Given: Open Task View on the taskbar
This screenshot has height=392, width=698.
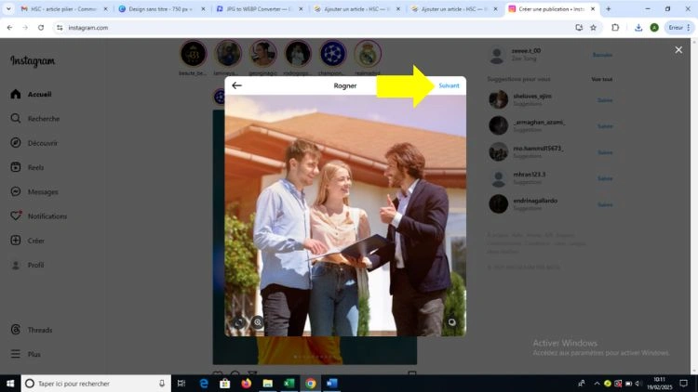Looking at the screenshot, I should coord(181,383).
